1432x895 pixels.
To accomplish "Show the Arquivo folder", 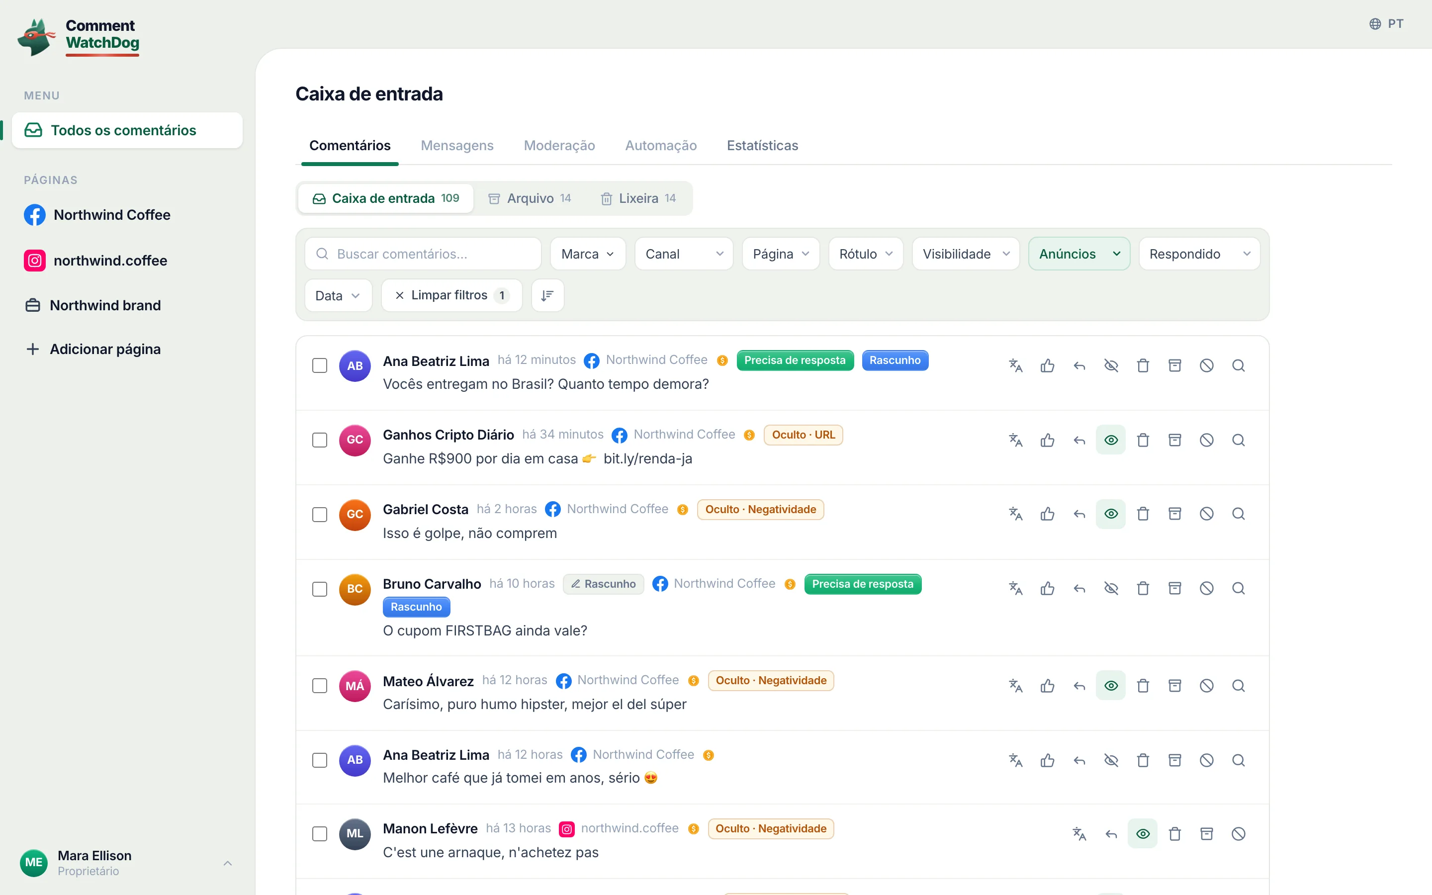I will [530, 198].
